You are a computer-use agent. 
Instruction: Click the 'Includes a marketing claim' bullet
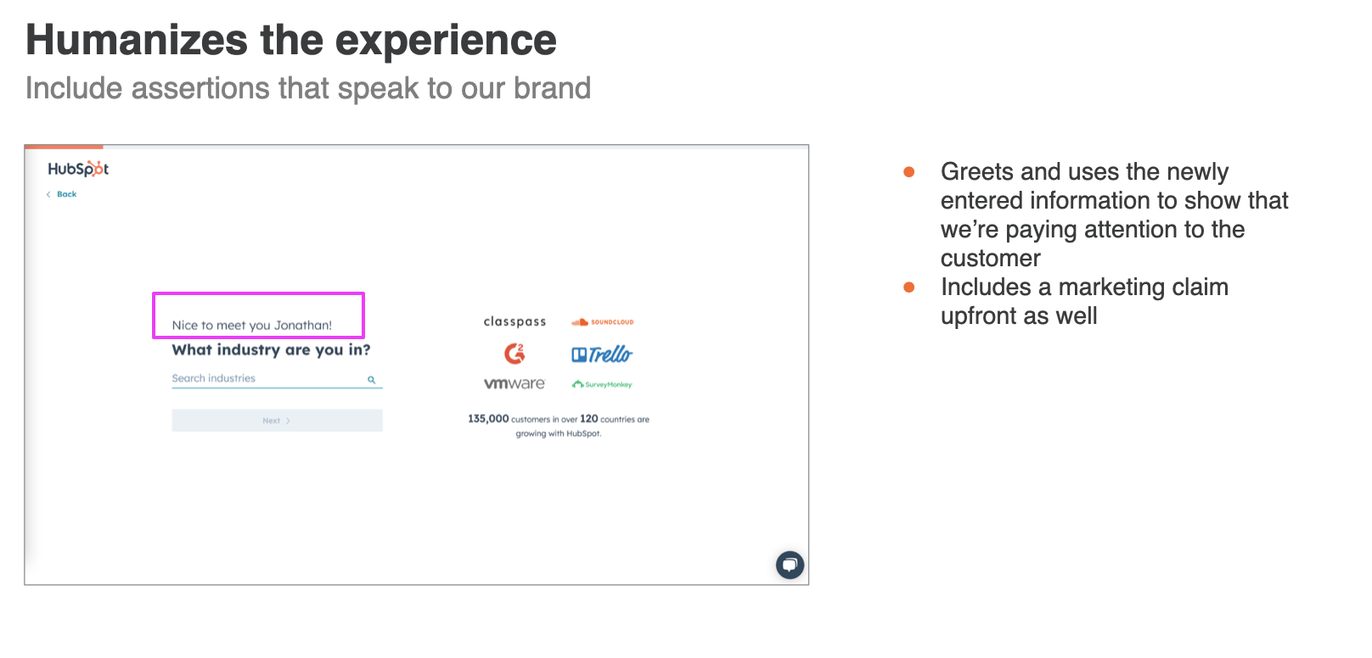[1084, 301]
